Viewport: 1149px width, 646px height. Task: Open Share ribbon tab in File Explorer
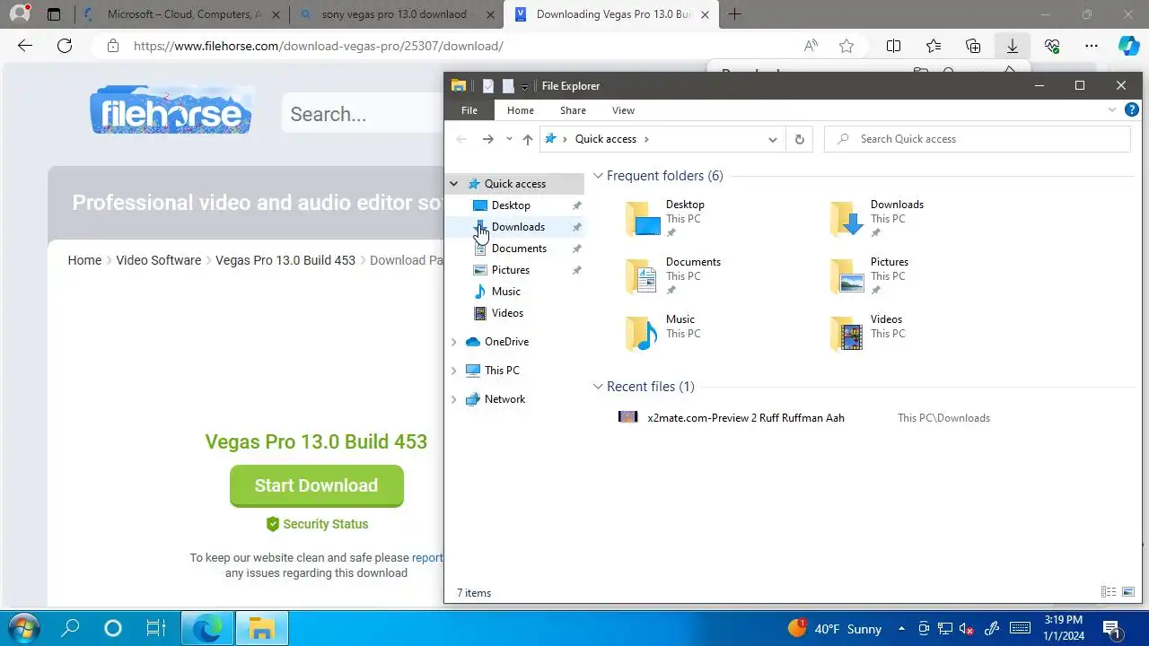pyautogui.click(x=573, y=110)
